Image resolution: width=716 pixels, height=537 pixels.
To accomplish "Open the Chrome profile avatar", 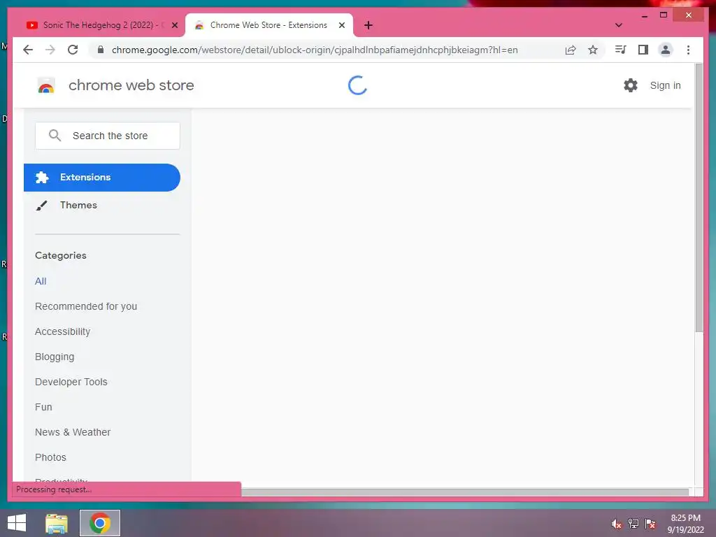I will [666, 50].
